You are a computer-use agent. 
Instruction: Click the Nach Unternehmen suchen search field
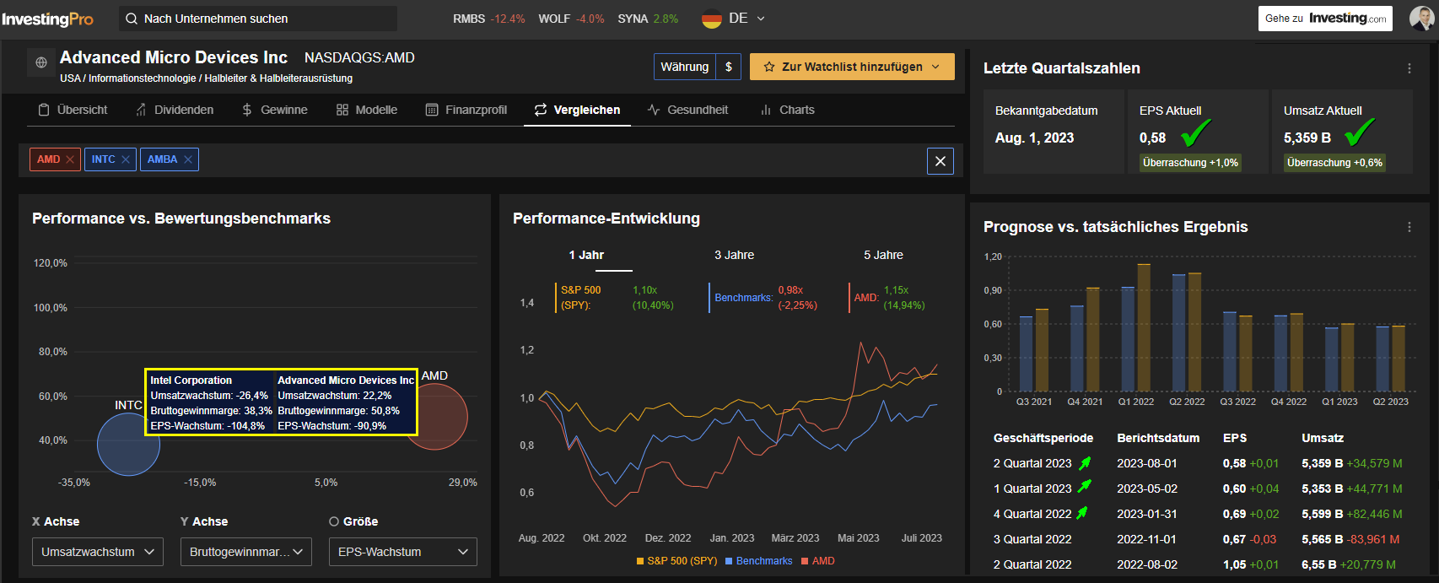pos(258,19)
